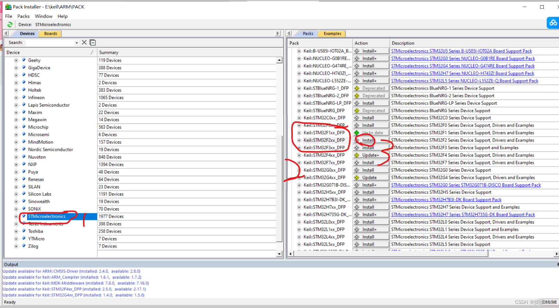Expand the Nordic Semiconductor vendor node

click(x=16, y=150)
